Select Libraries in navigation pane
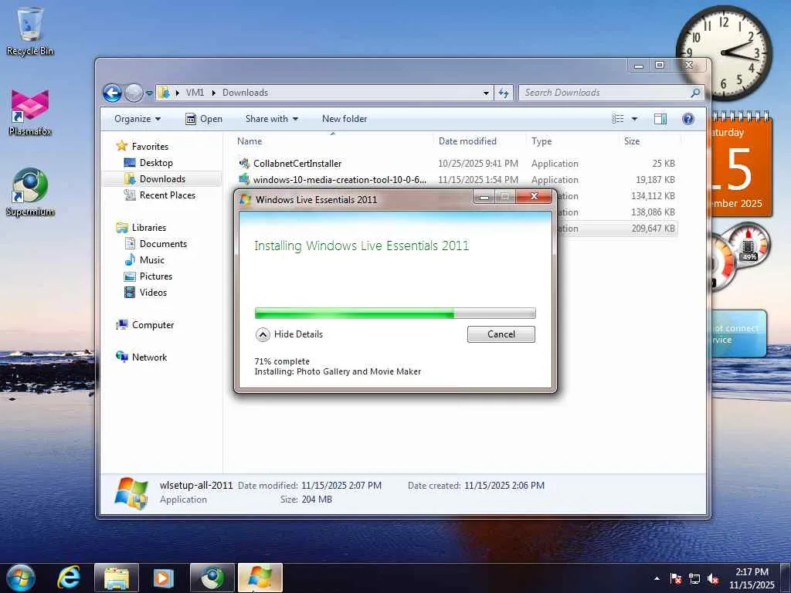Viewport: 791px width, 593px height. pyautogui.click(x=149, y=228)
